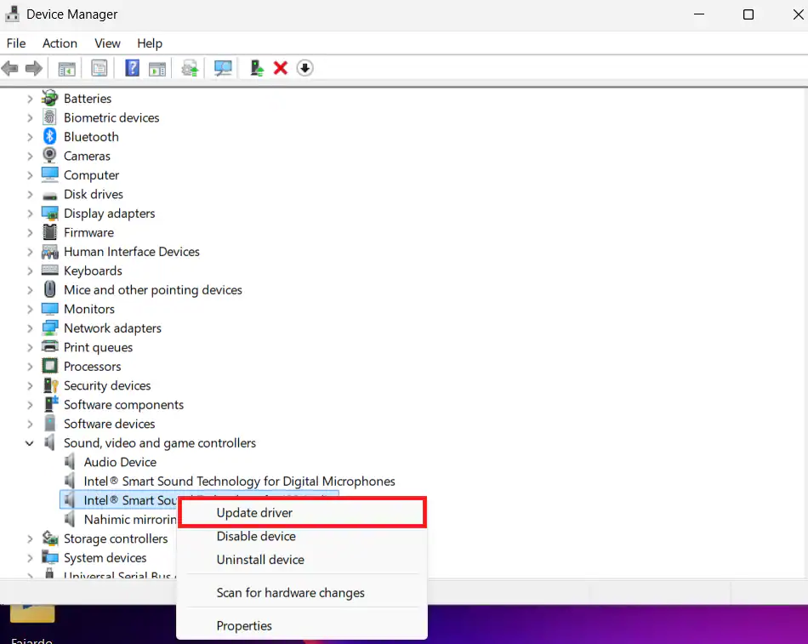Expand the Processors category chevron
The width and height of the screenshot is (808, 644).
[x=30, y=367]
